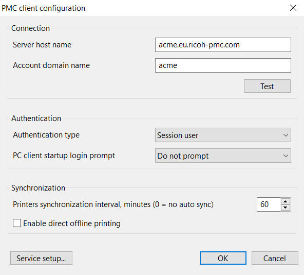Expand the PC client startup login prompt dropdown
The width and height of the screenshot is (304, 275).
coord(223,156)
